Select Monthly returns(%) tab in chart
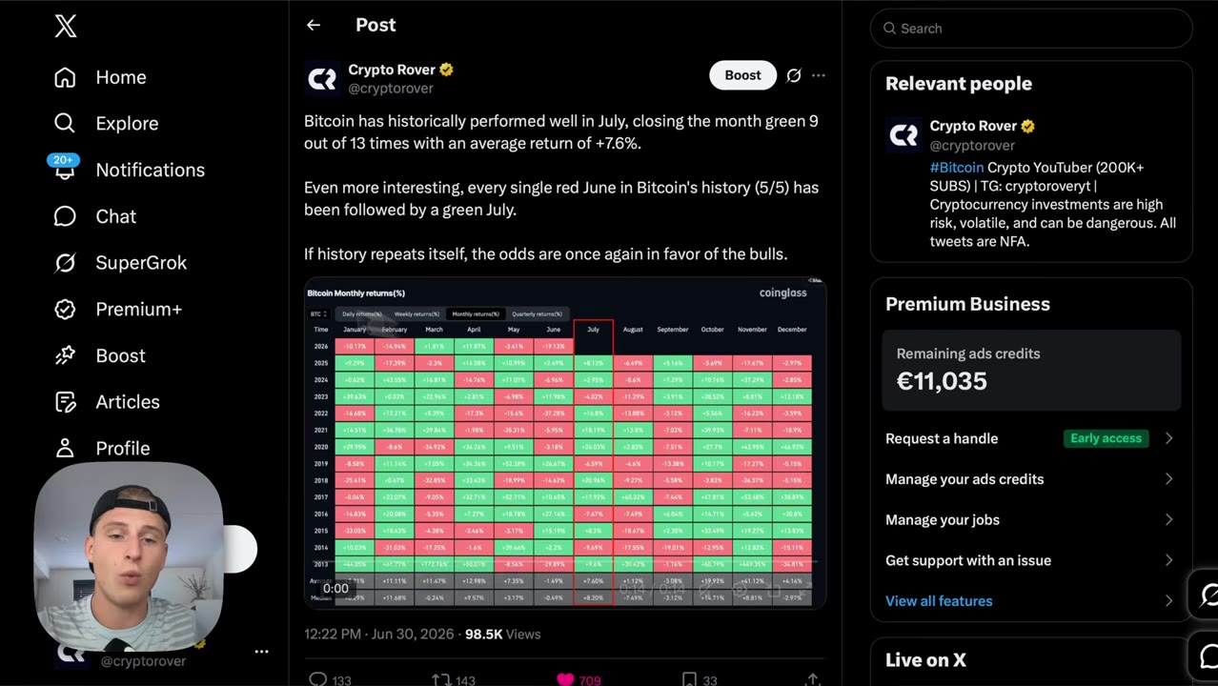 [475, 313]
